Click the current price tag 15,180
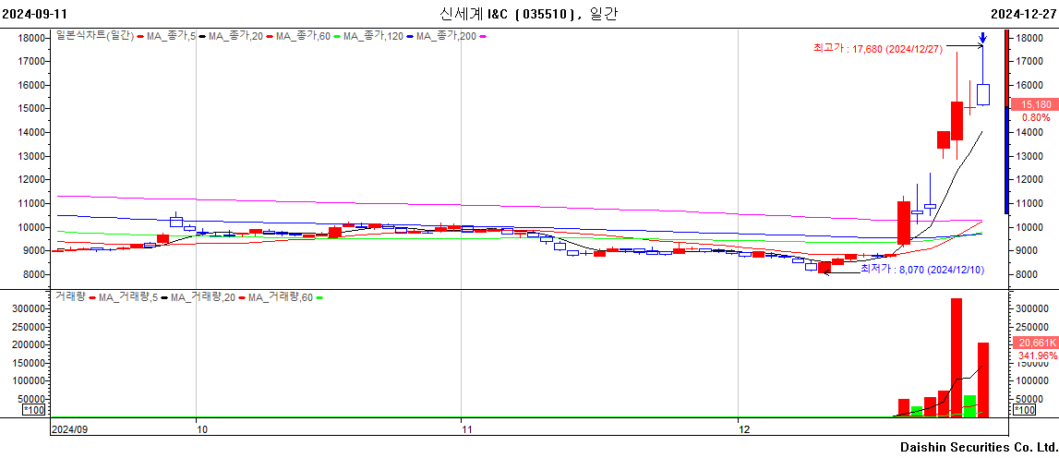This screenshot has height=458, width=1059. click(1034, 104)
